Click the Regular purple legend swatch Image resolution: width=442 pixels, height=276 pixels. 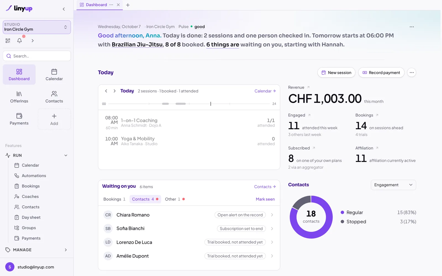coord(342,213)
